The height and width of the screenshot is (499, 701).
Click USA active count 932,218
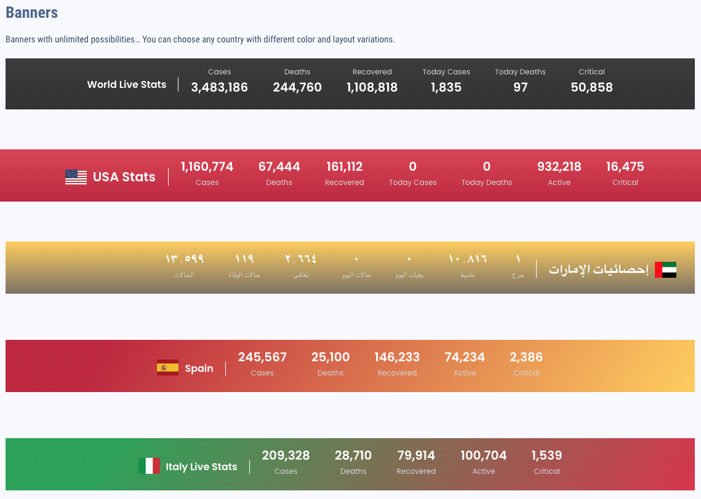(559, 167)
